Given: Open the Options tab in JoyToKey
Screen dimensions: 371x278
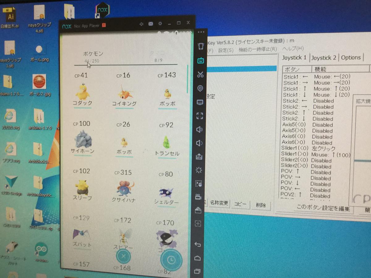Looking at the screenshot, I should [351, 57].
